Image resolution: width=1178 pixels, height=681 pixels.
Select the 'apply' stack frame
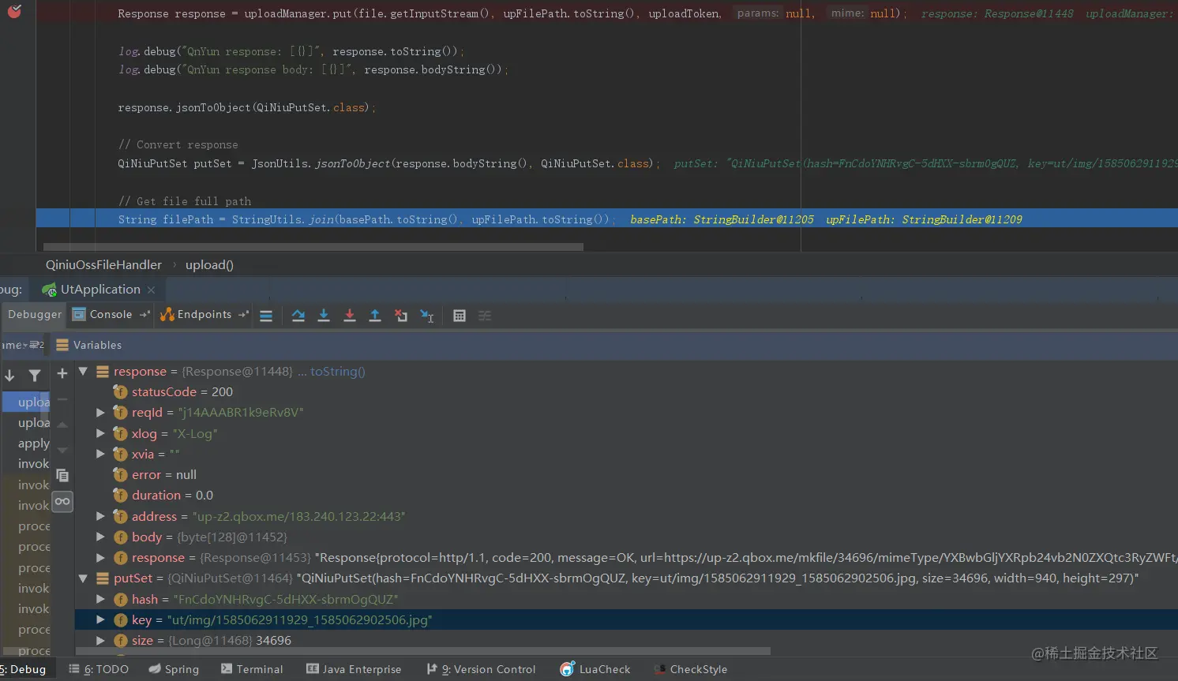[27, 443]
